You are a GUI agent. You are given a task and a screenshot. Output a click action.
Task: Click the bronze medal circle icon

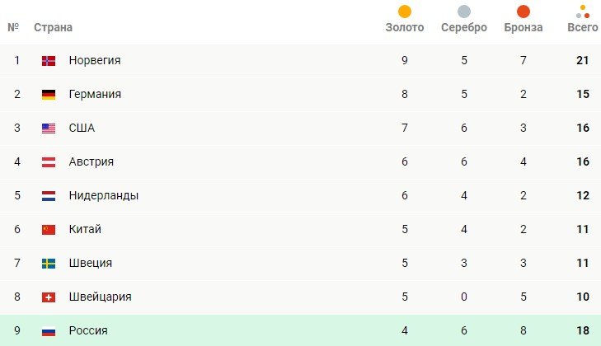pos(524,12)
